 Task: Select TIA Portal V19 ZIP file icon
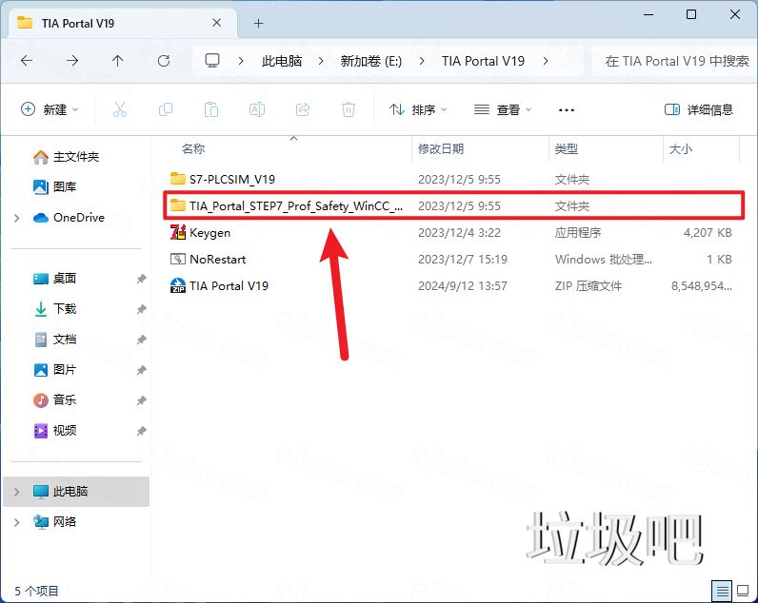[x=178, y=285]
